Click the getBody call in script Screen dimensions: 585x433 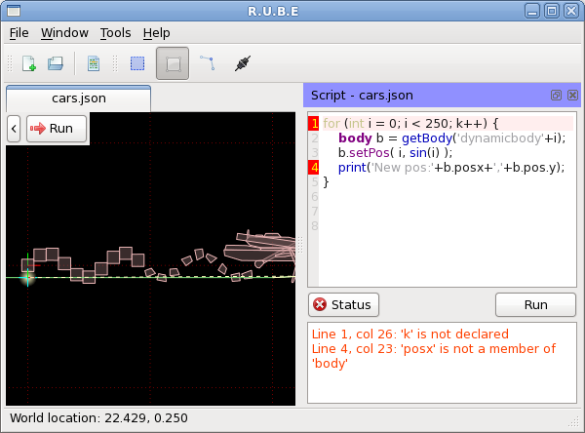tap(427, 138)
